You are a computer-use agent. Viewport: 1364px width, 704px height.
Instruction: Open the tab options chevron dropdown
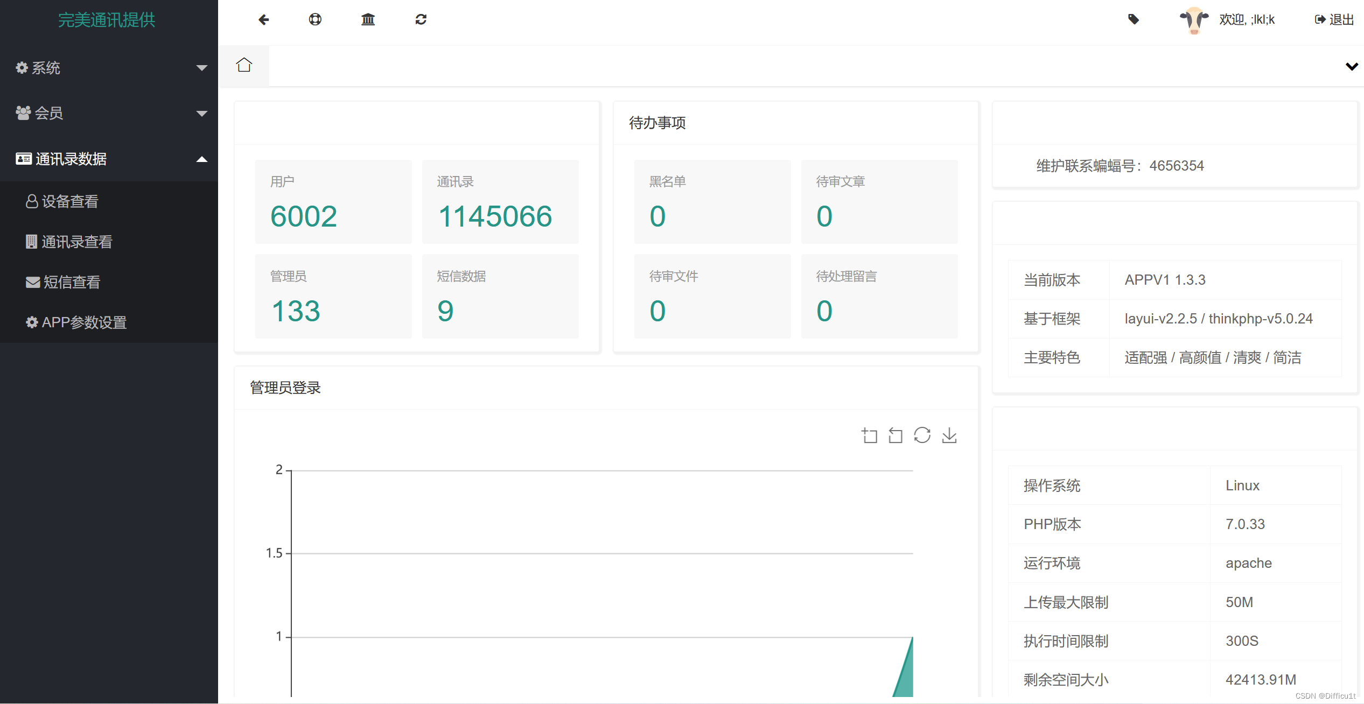(1351, 66)
